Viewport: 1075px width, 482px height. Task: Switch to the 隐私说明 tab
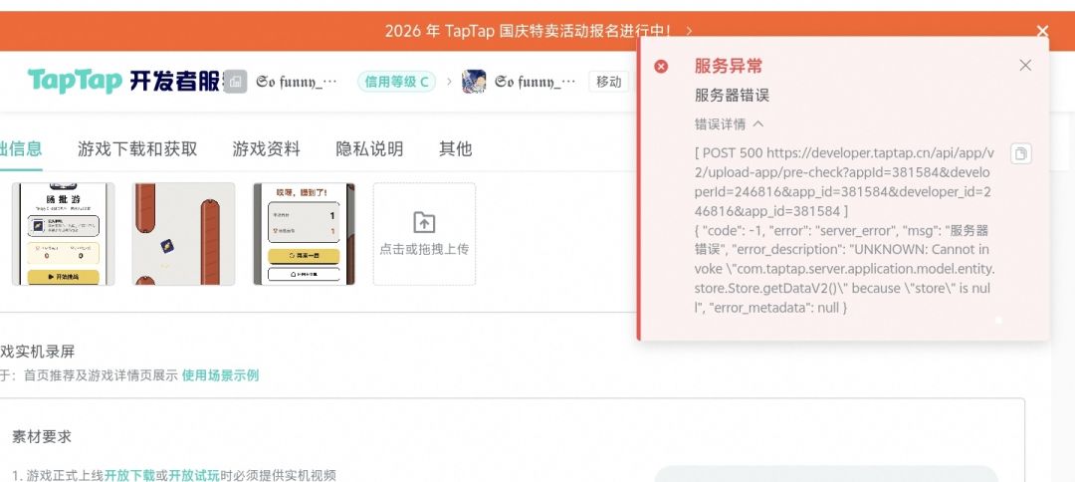(369, 148)
